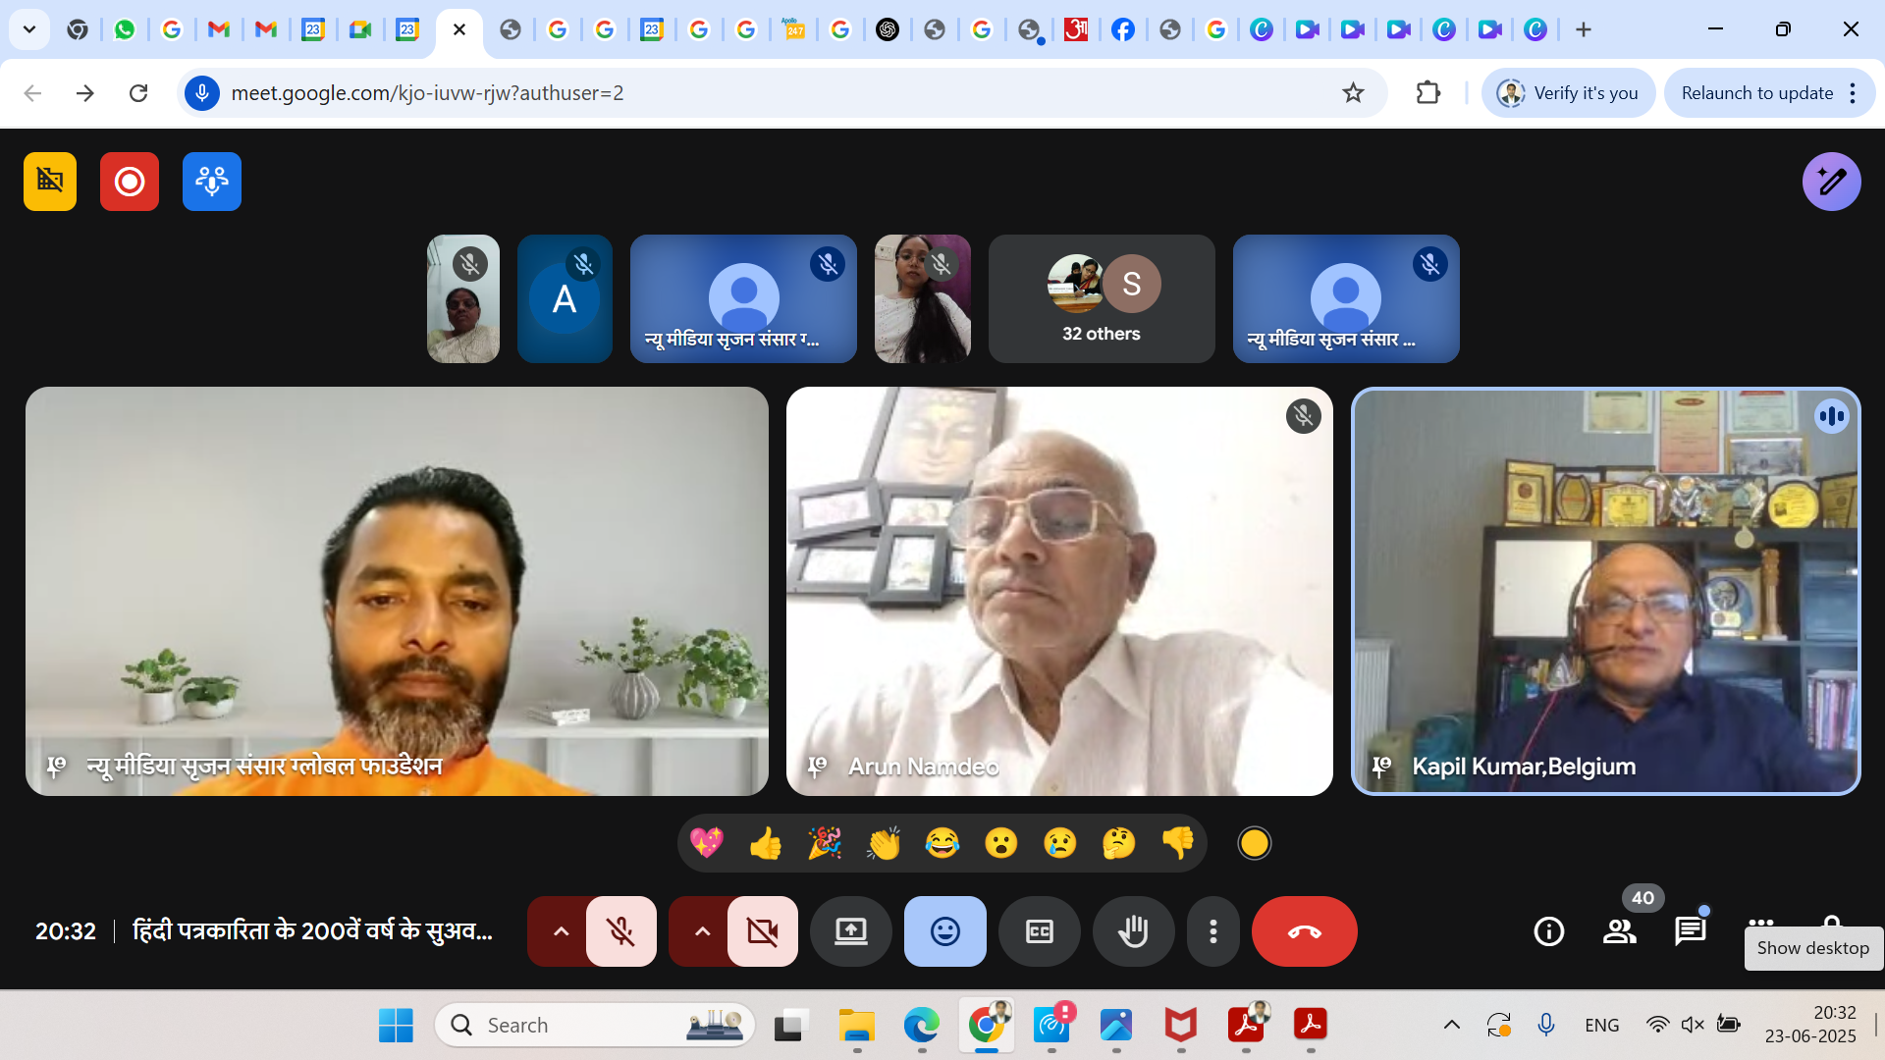
Task: Reload the Google Meet page
Action: click(x=138, y=93)
